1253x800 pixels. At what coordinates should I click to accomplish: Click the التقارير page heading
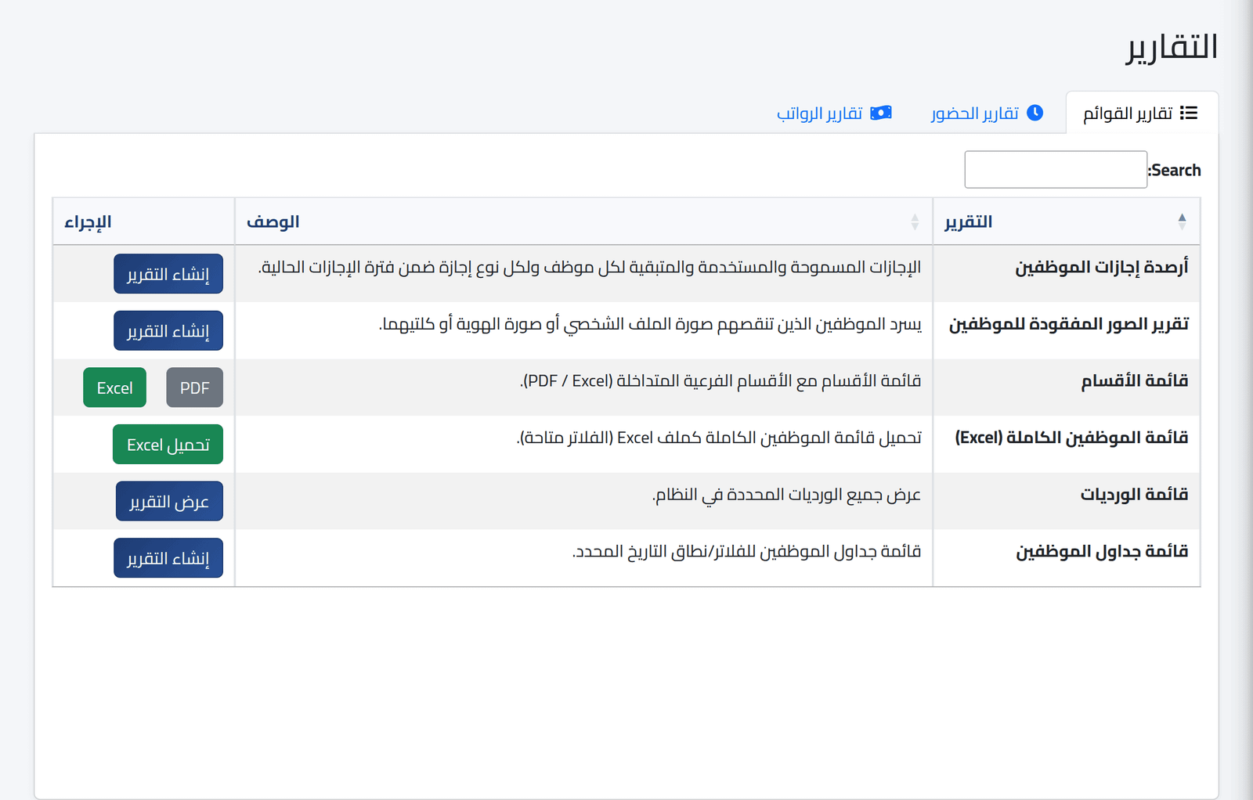click(1172, 47)
